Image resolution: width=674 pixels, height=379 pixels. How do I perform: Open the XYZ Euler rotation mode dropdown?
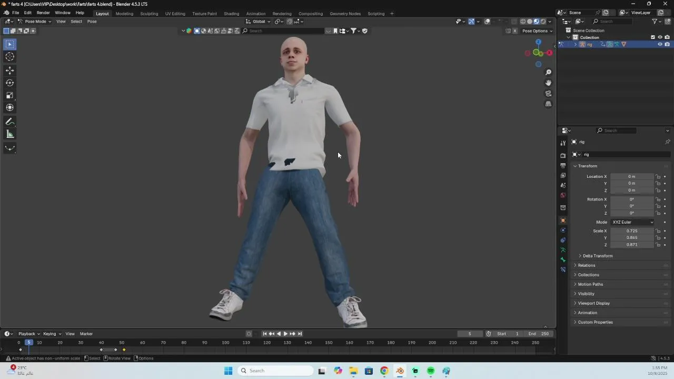[632, 222]
